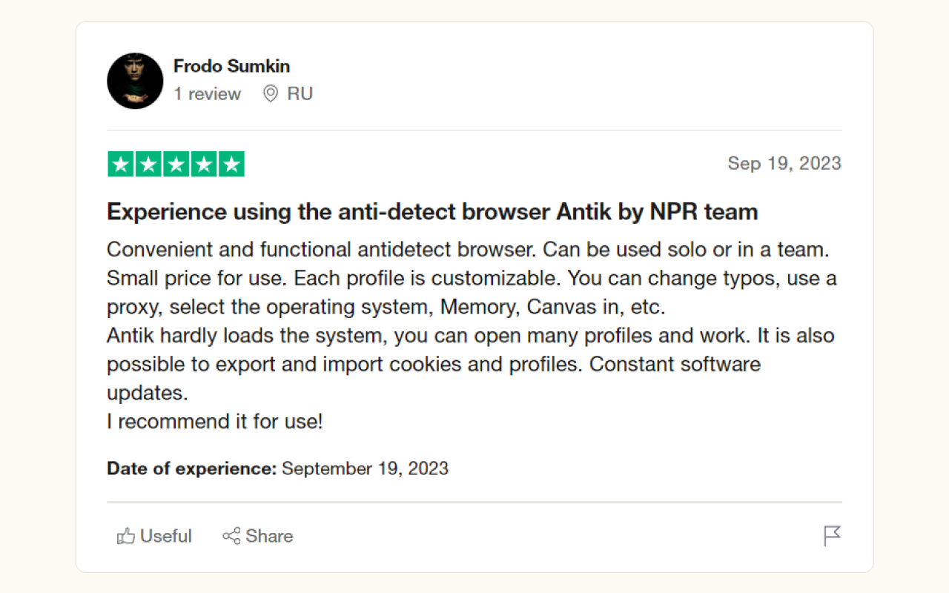The image size is (949, 593).
Task: Open the review titled Experience using Antik
Action: [432, 212]
